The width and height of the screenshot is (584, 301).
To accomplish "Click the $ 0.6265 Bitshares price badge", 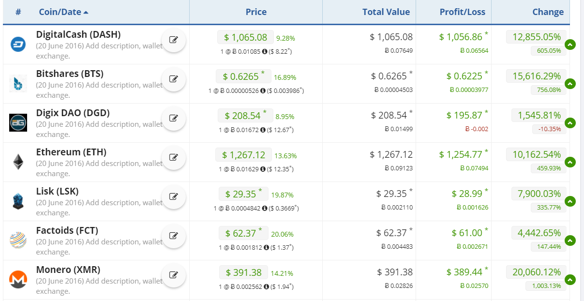I will (x=244, y=76).
